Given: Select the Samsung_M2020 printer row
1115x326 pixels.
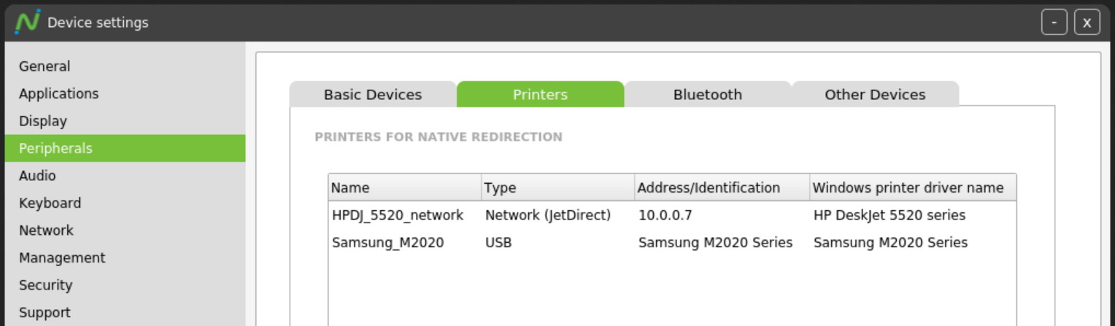Looking at the screenshot, I should (x=671, y=243).
